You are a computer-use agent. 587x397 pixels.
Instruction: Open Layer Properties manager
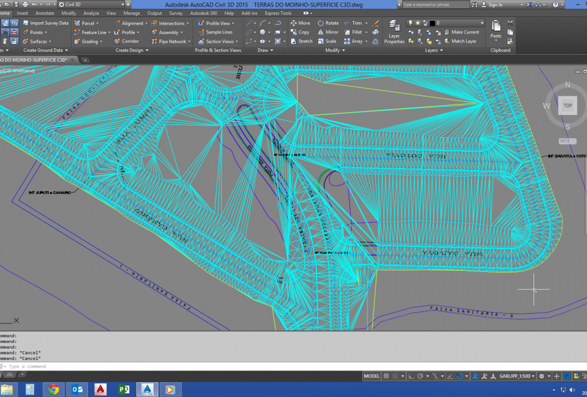pyautogui.click(x=394, y=32)
